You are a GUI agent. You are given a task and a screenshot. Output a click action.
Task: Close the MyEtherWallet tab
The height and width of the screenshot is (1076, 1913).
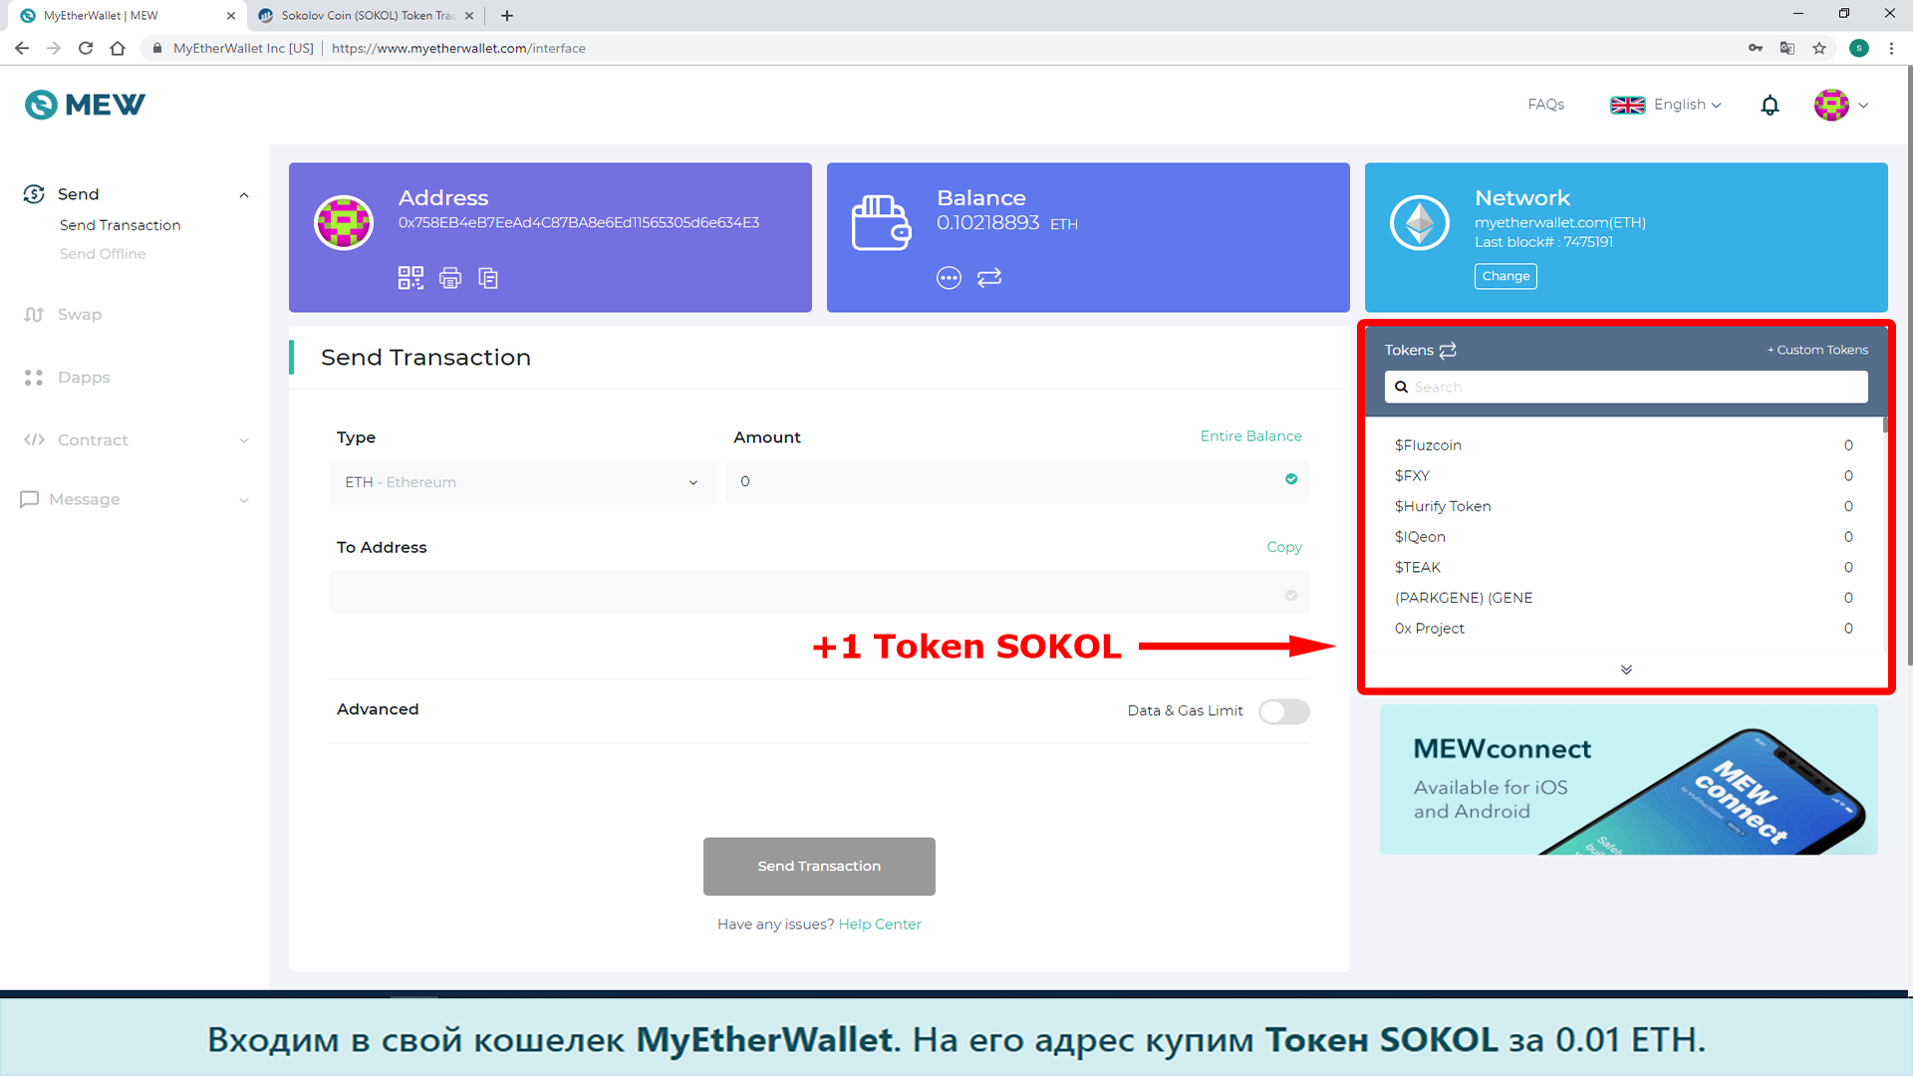coord(231,15)
